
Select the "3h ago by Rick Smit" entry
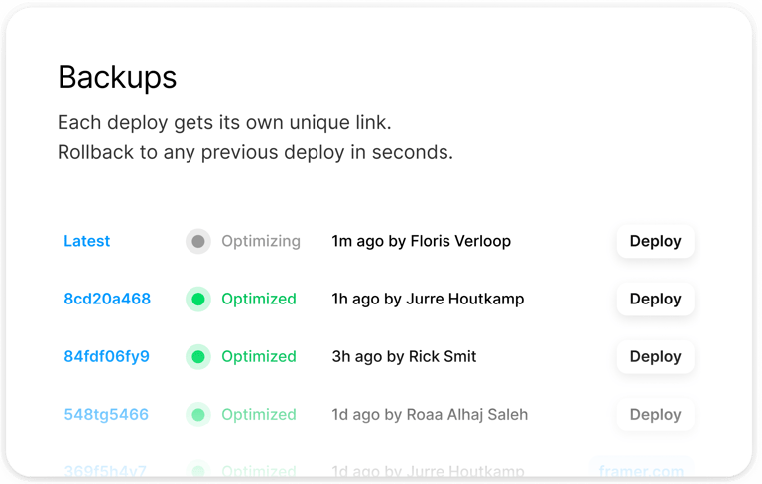(404, 356)
